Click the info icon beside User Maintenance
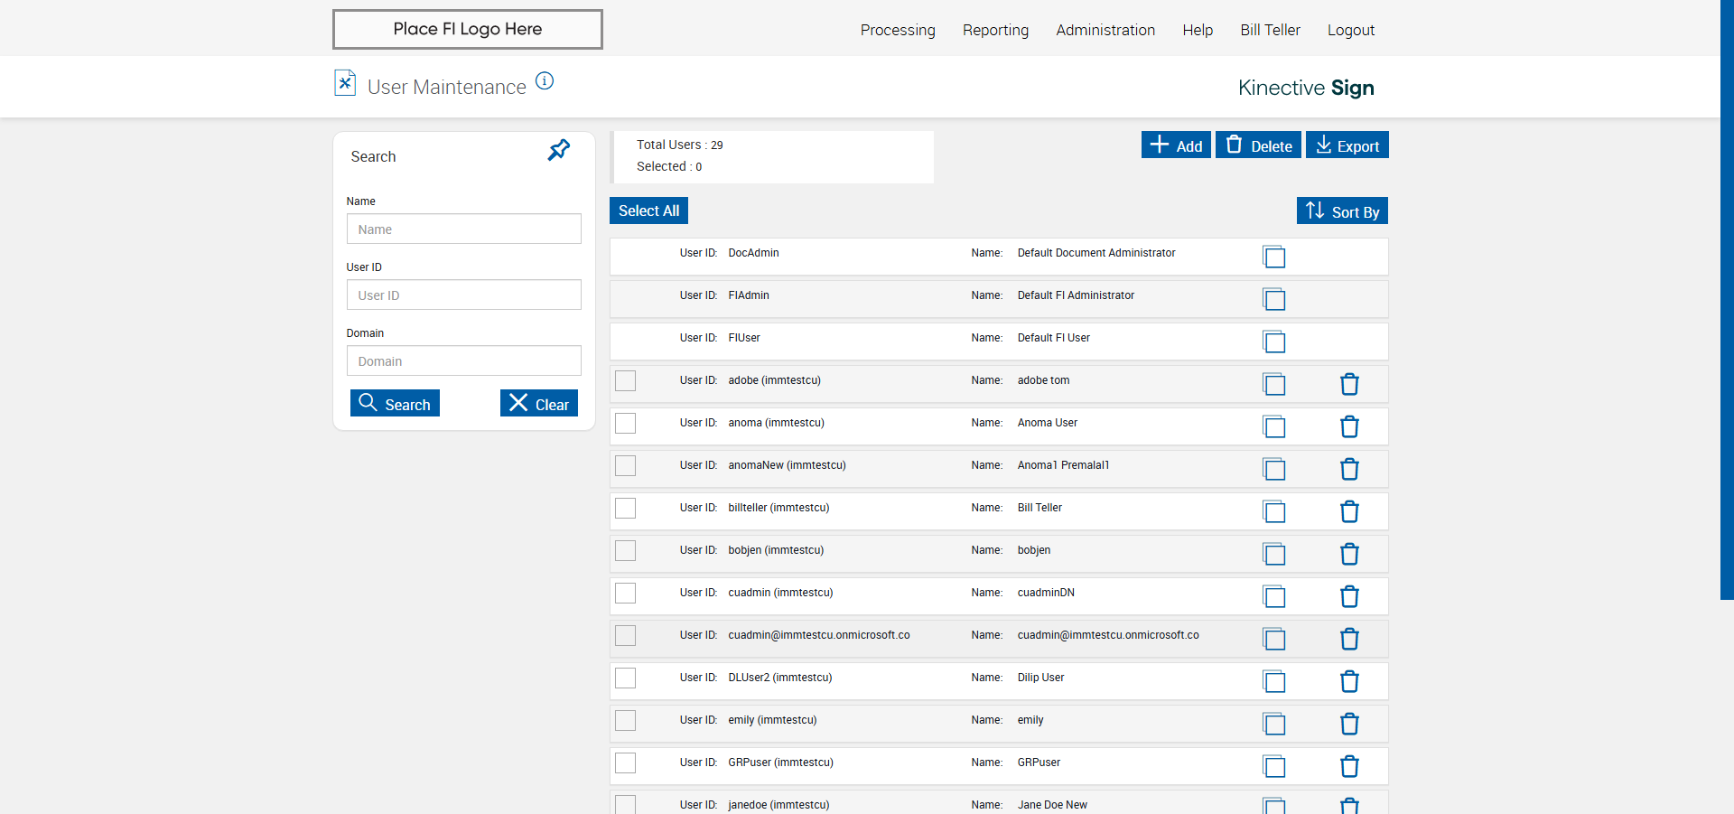Viewport: 1734px width, 814px height. click(545, 81)
